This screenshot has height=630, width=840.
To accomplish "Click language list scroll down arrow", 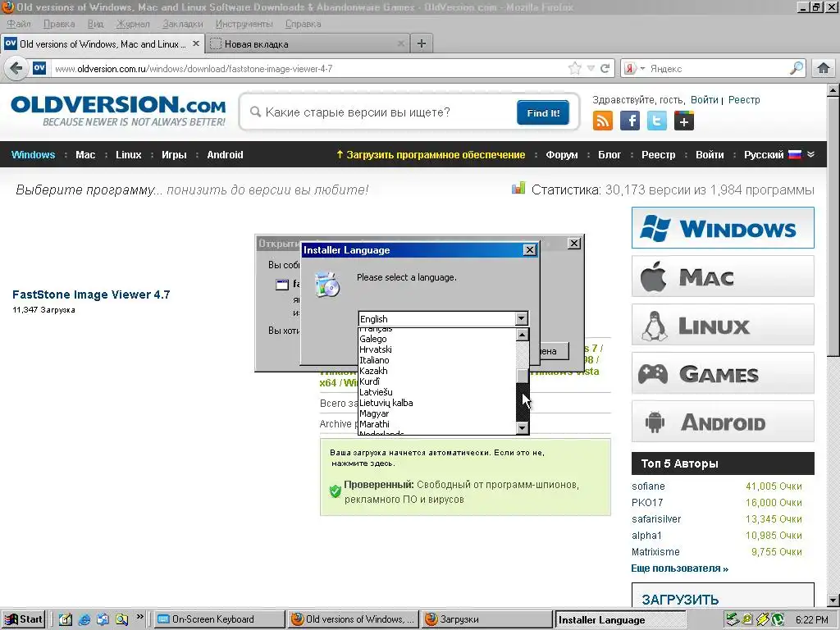I will 523,427.
